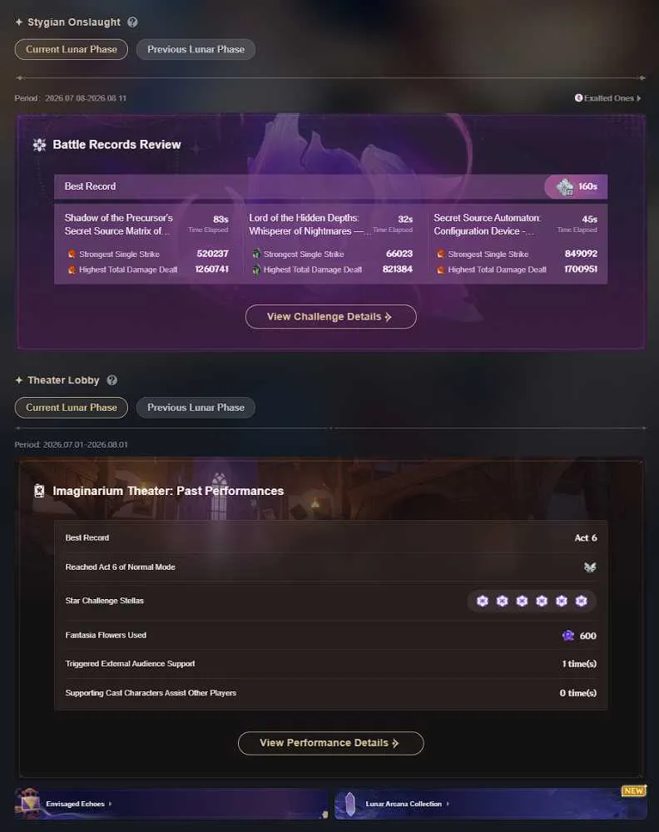Select Current Lunar Phase under Stygian Onslaught

click(71, 49)
